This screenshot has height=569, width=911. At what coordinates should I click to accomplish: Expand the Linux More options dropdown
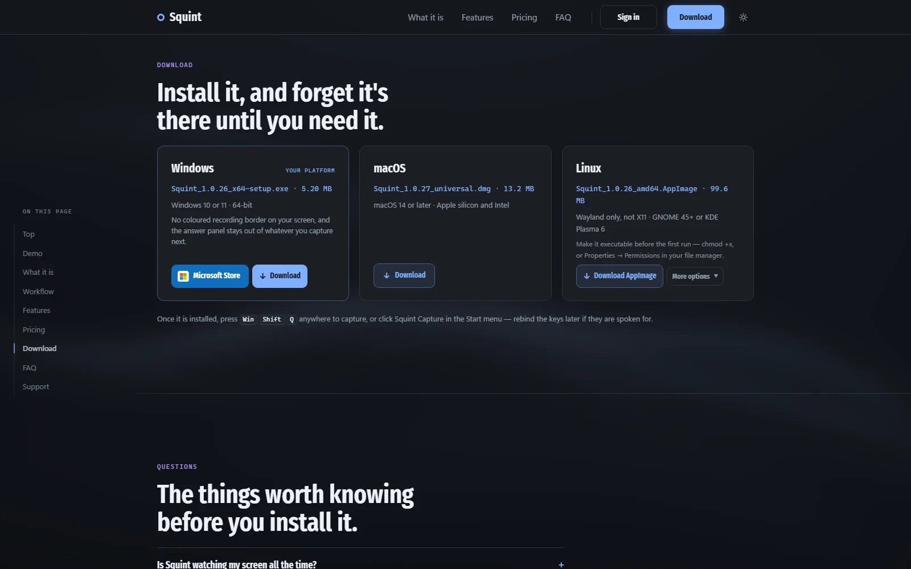(x=695, y=276)
